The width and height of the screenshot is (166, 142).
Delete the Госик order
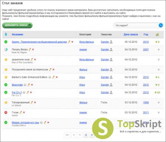24,112
